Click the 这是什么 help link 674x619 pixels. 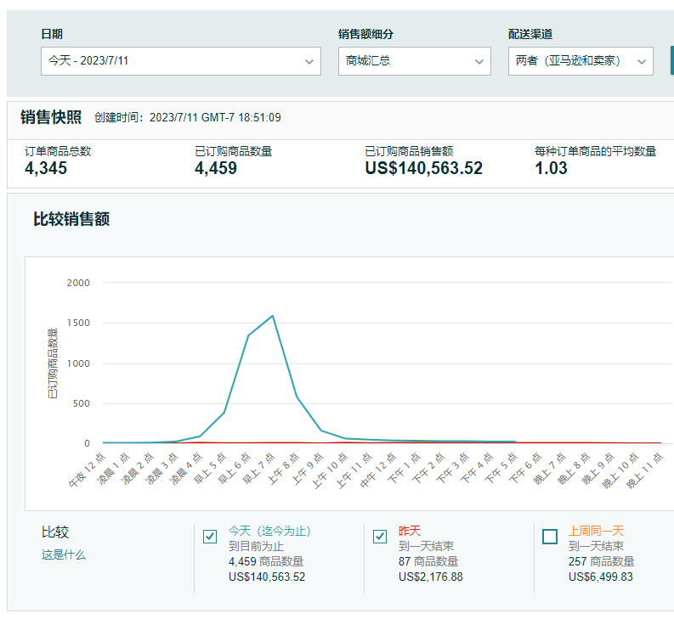(x=64, y=555)
